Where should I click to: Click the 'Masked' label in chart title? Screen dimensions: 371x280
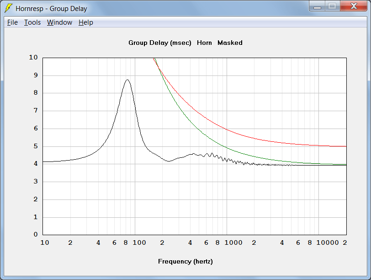230,43
